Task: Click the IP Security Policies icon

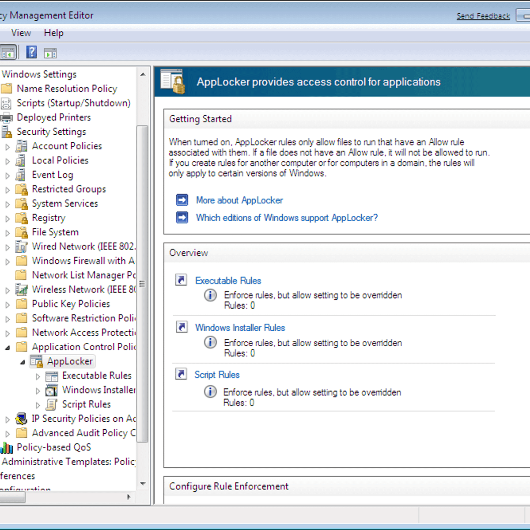Action: coord(21,419)
